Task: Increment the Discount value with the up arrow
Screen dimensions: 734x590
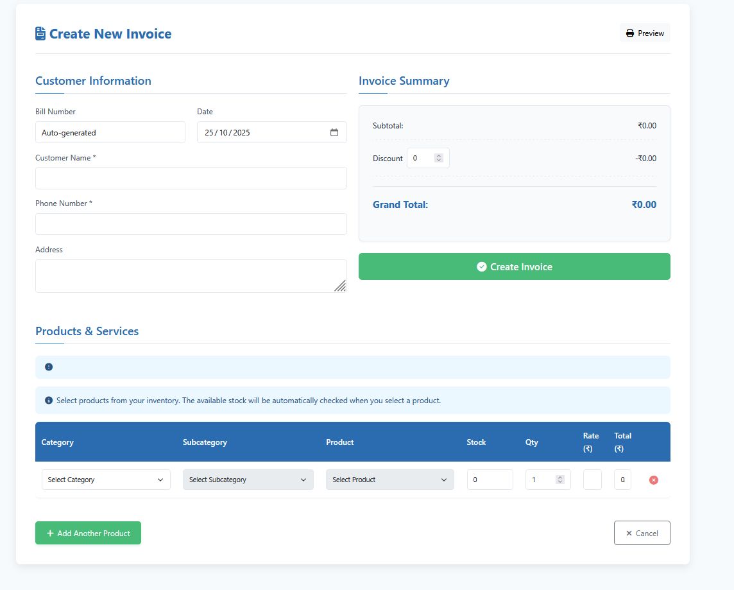Action: [x=438, y=155]
